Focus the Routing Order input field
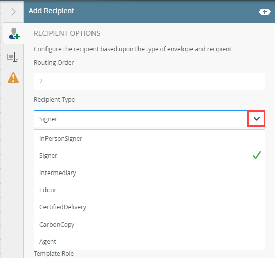275x258 pixels. (x=150, y=81)
